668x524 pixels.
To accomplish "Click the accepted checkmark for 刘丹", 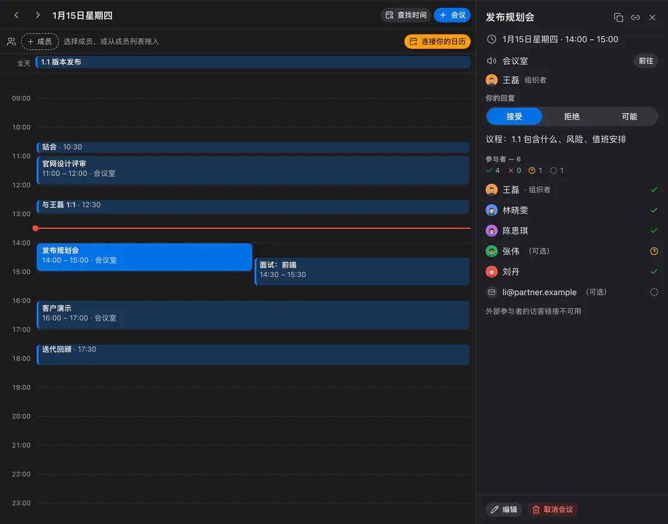I will click(654, 272).
